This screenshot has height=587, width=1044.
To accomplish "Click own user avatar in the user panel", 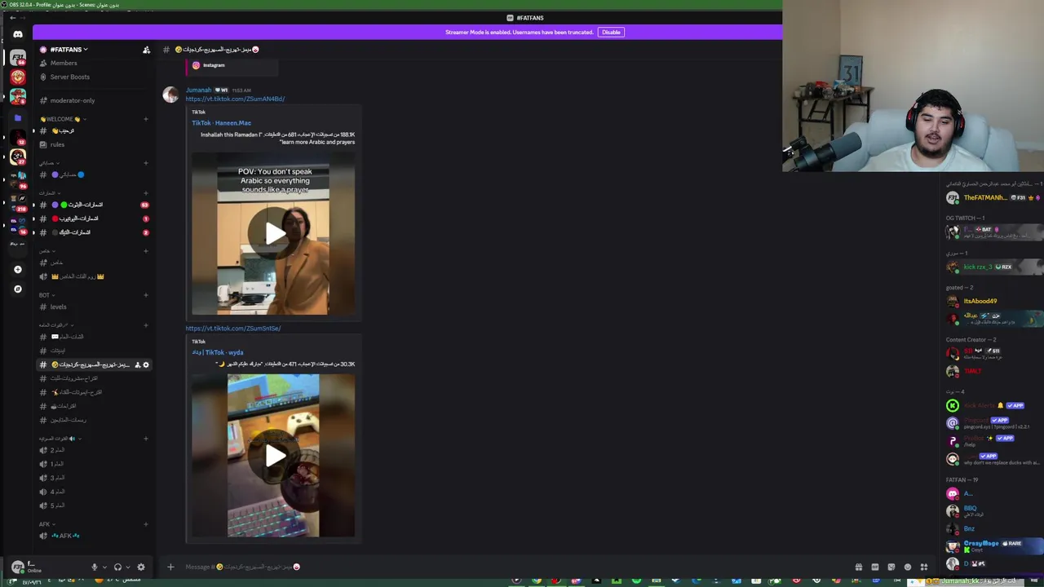I will tap(17, 567).
